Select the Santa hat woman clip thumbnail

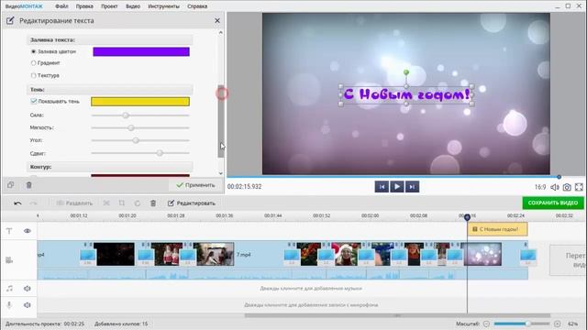347,254
